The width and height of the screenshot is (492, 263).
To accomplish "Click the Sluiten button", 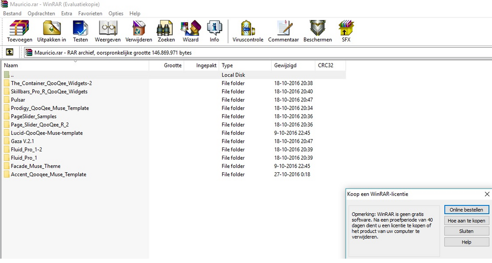I will tap(466, 231).
